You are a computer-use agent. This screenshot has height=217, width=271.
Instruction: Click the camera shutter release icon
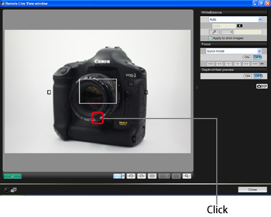(7, 190)
